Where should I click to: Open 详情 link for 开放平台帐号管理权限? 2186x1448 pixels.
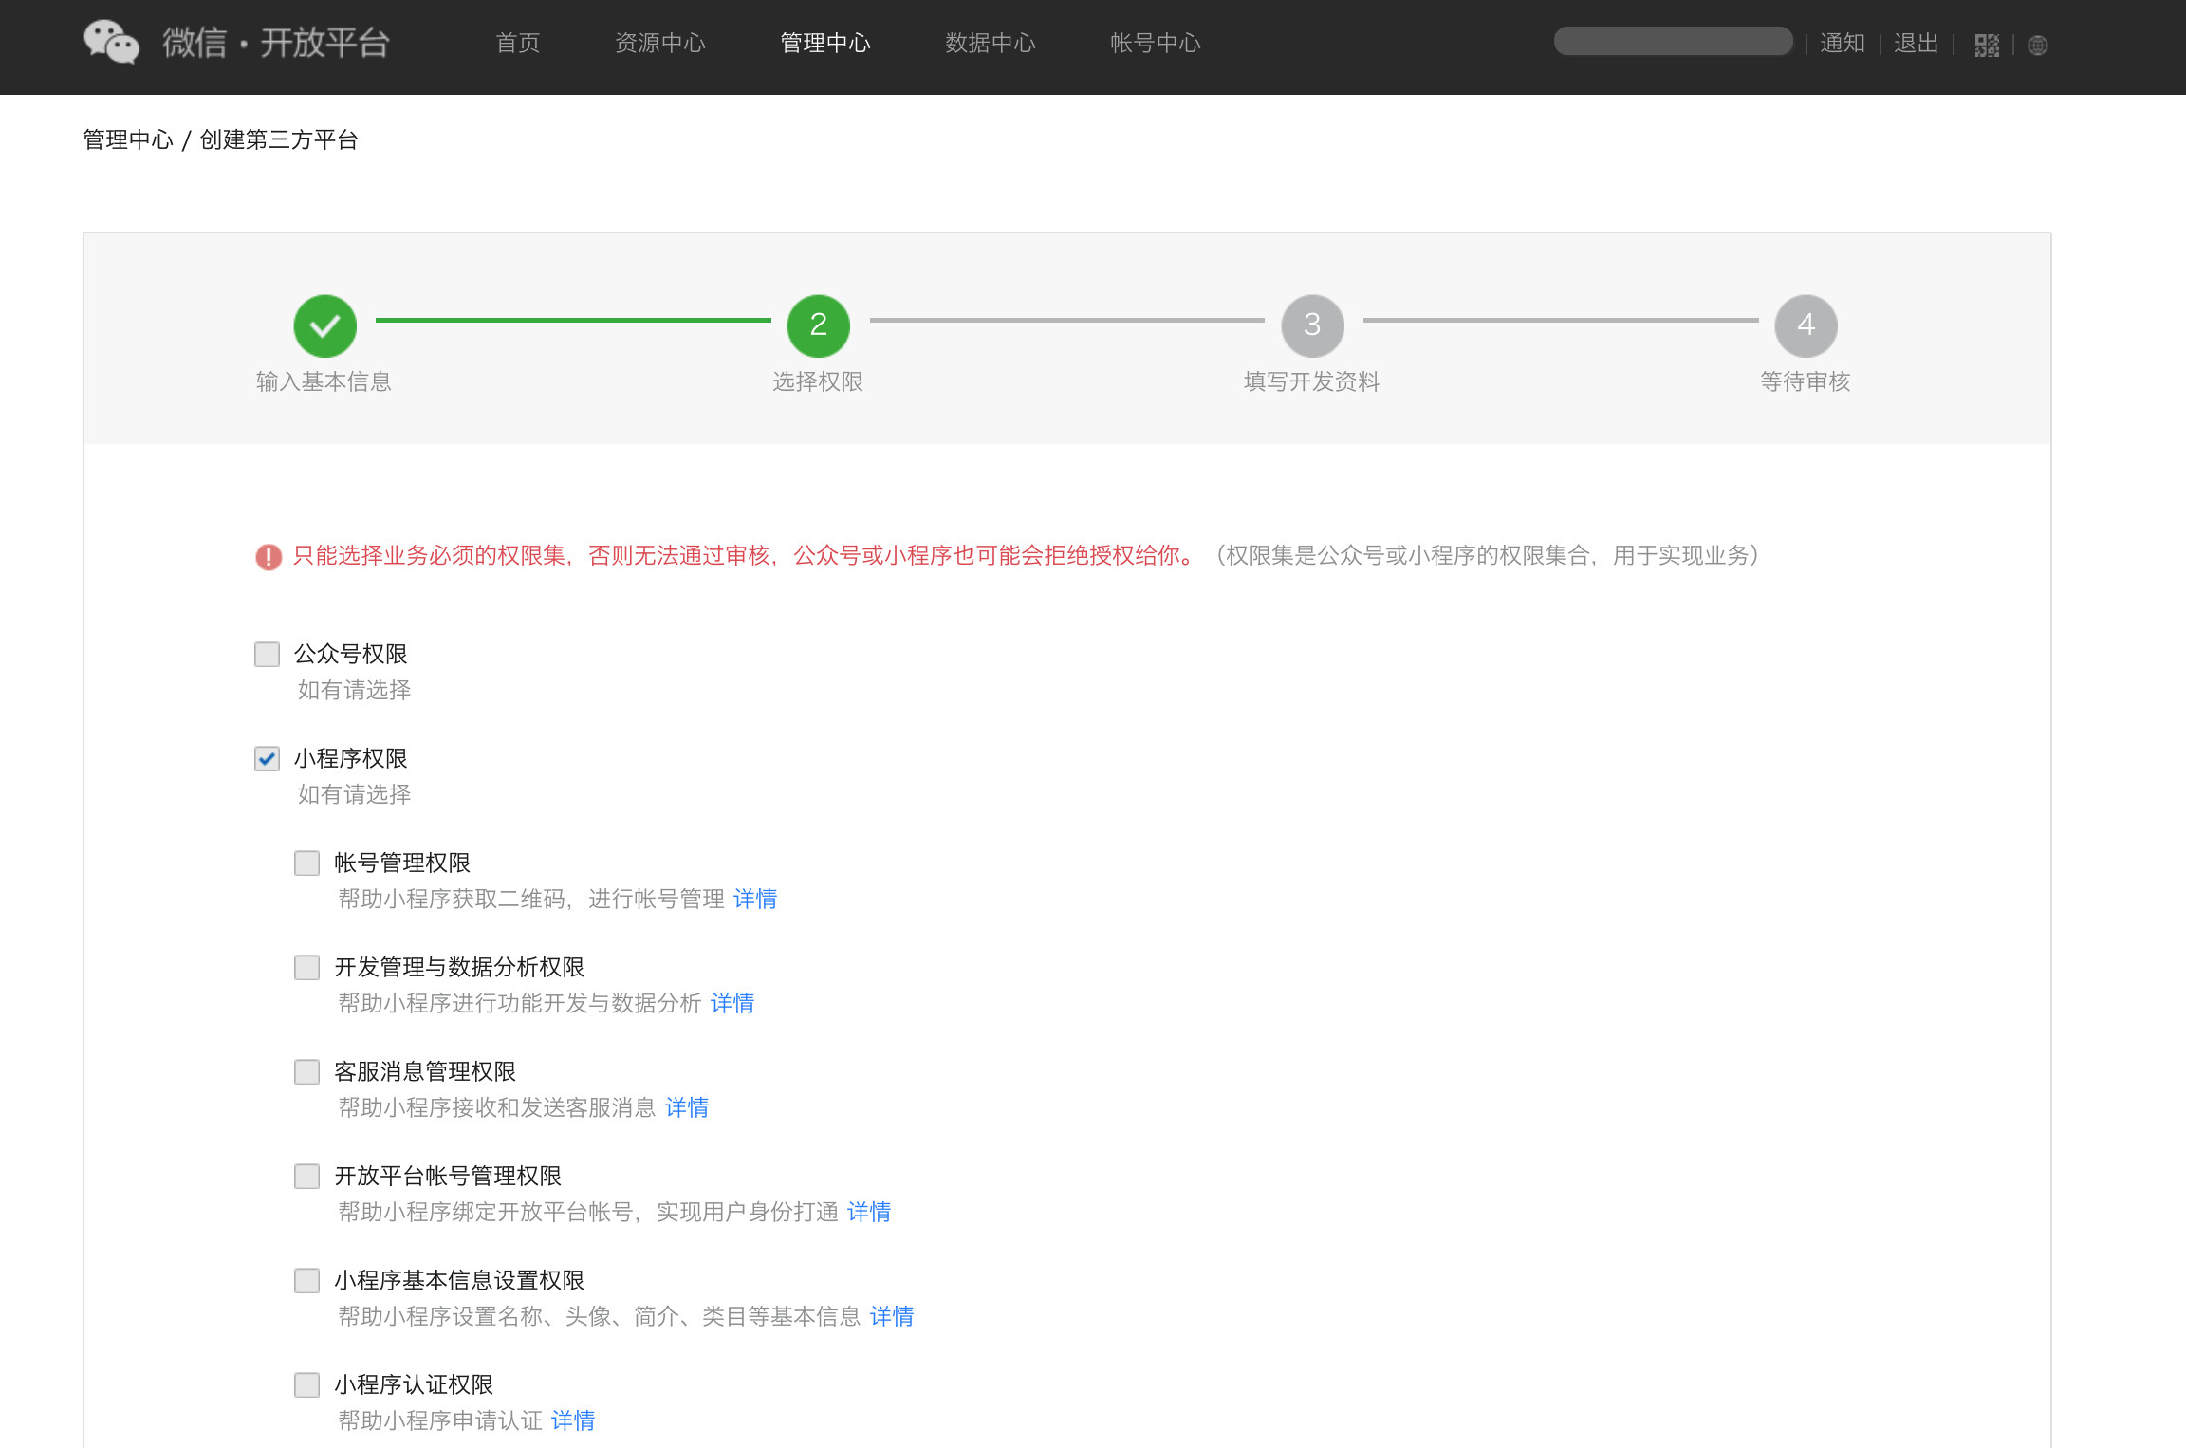(x=868, y=1212)
